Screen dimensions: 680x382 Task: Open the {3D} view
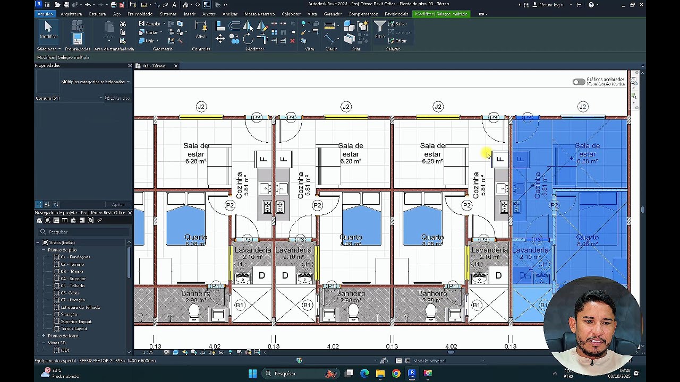pyautogui.click(x=65, y=350)
